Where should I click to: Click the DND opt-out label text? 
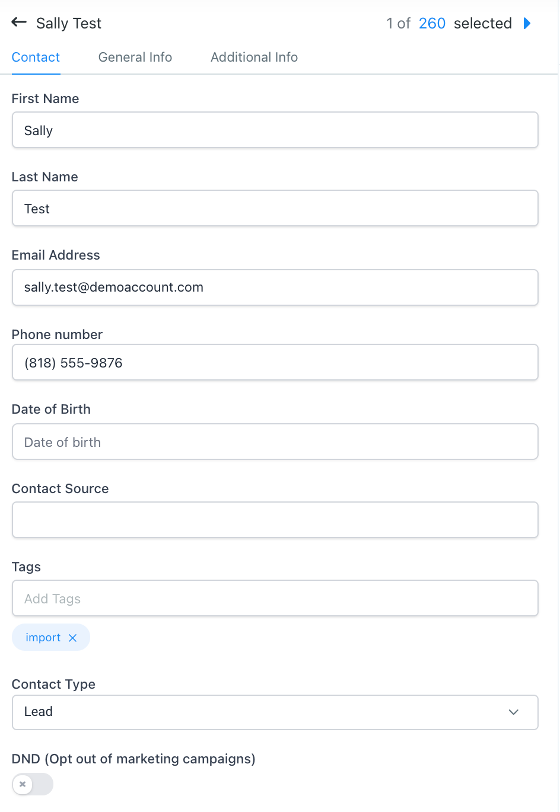(x=133, y=759)
